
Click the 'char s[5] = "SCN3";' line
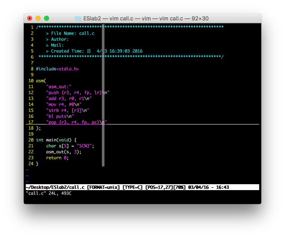pos(70,146)
